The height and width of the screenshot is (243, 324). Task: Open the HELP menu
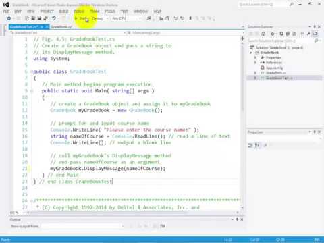coord(157,11)
